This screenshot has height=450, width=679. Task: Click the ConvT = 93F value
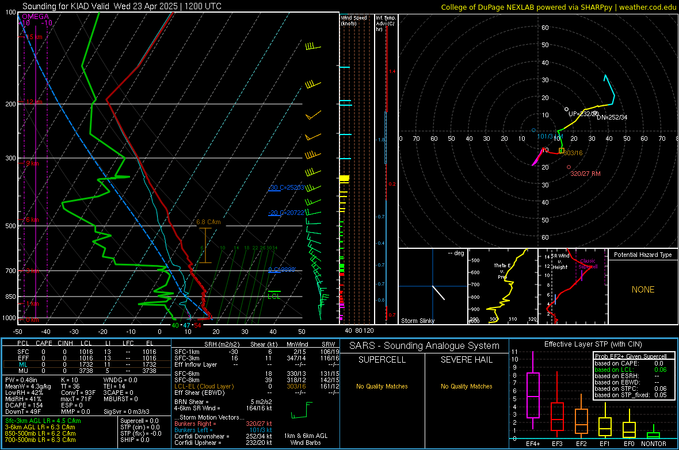tap(78, 393)
